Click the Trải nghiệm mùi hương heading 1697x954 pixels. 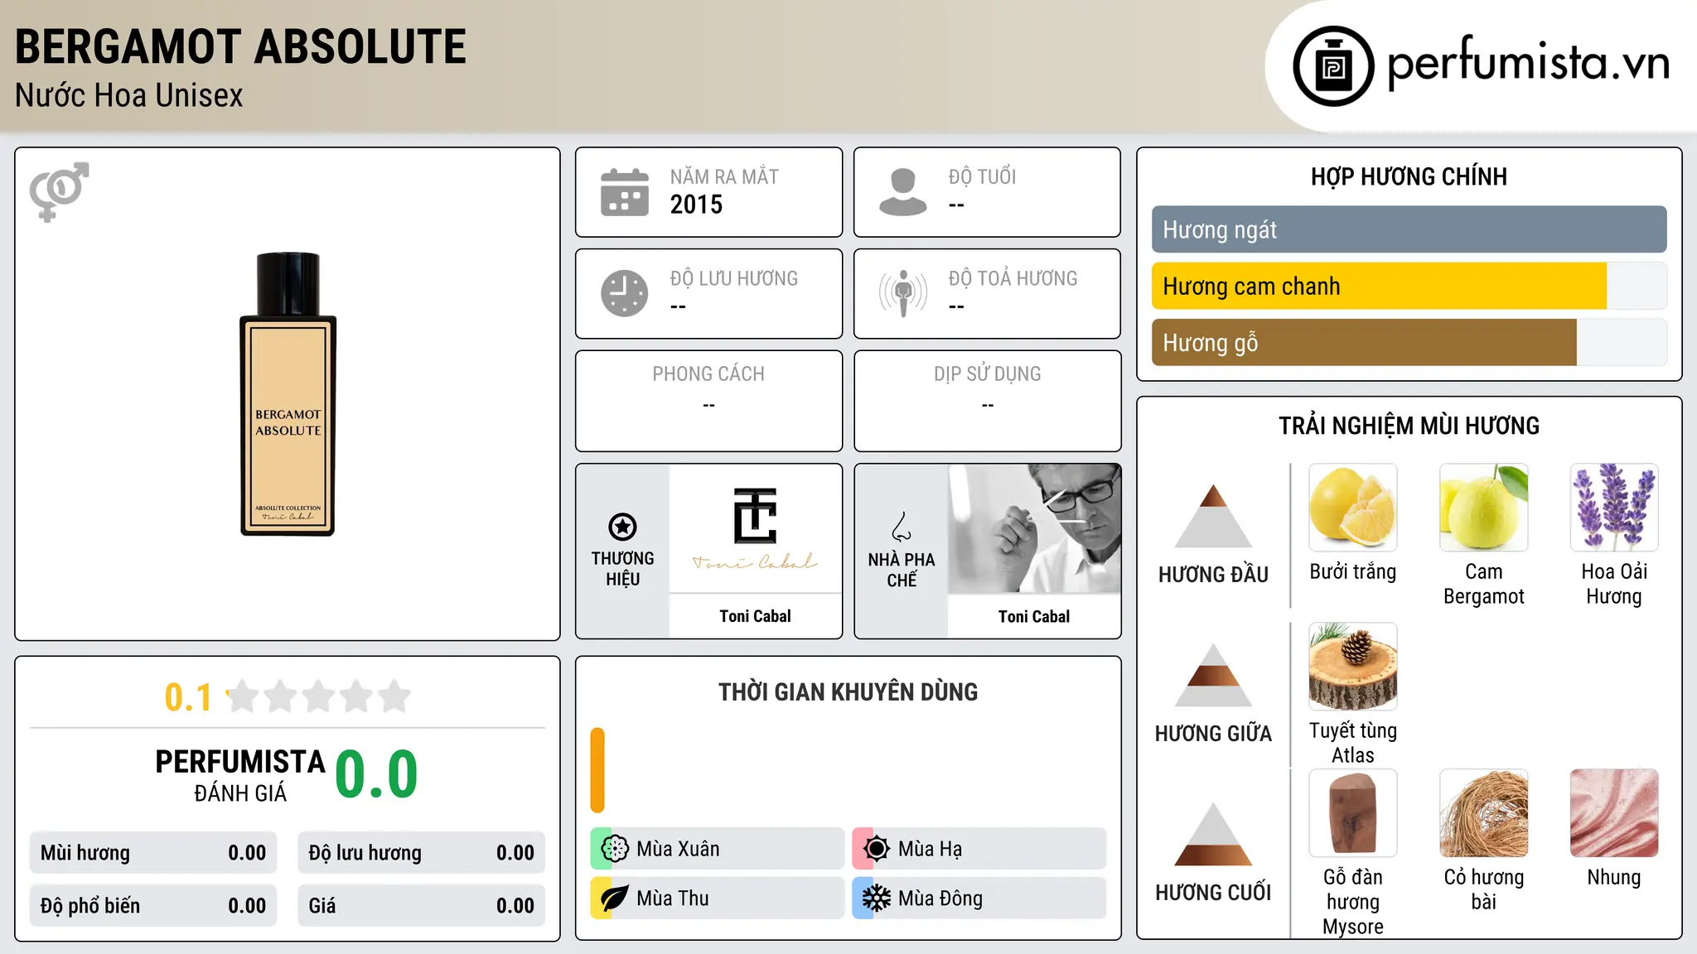click(1409, 426)
